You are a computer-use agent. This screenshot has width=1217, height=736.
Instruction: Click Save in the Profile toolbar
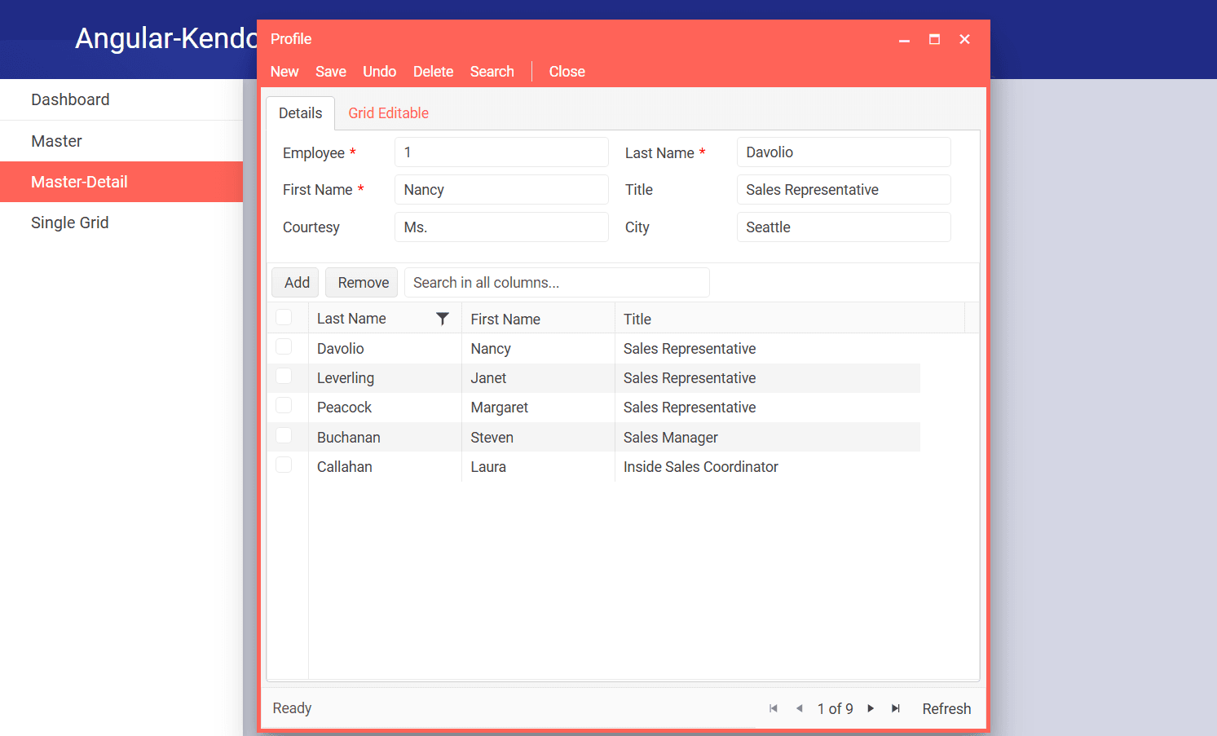coord(331,72)
